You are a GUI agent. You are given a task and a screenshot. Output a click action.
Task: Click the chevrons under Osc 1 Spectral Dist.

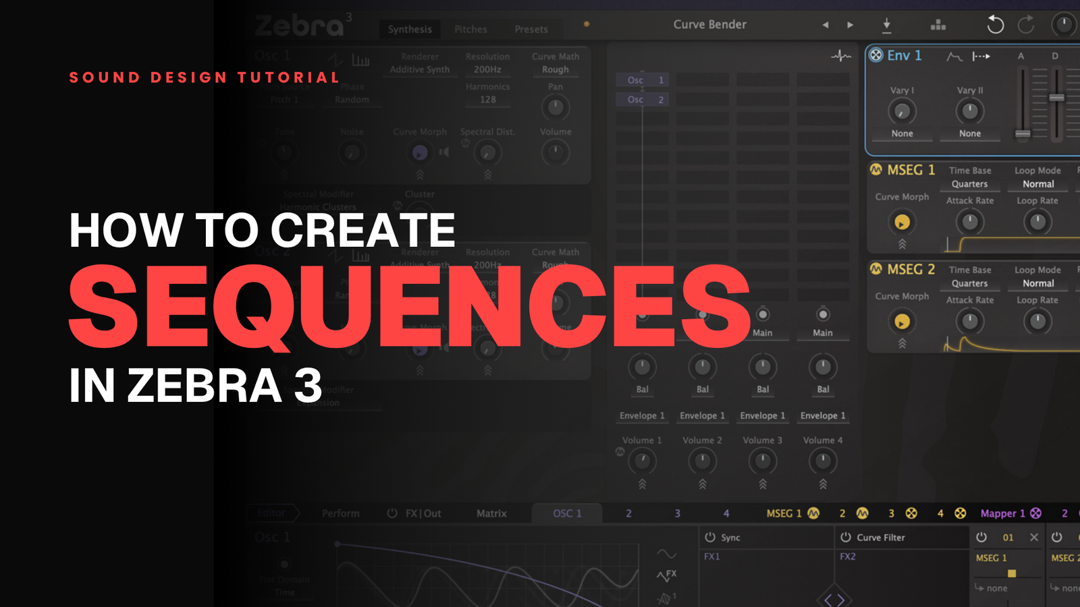tap(487, 175)
